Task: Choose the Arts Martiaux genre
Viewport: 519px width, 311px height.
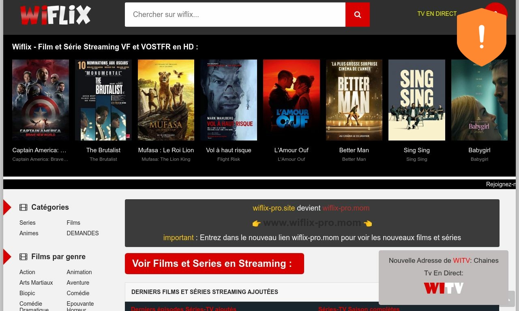Action: (x=36, y=283)
